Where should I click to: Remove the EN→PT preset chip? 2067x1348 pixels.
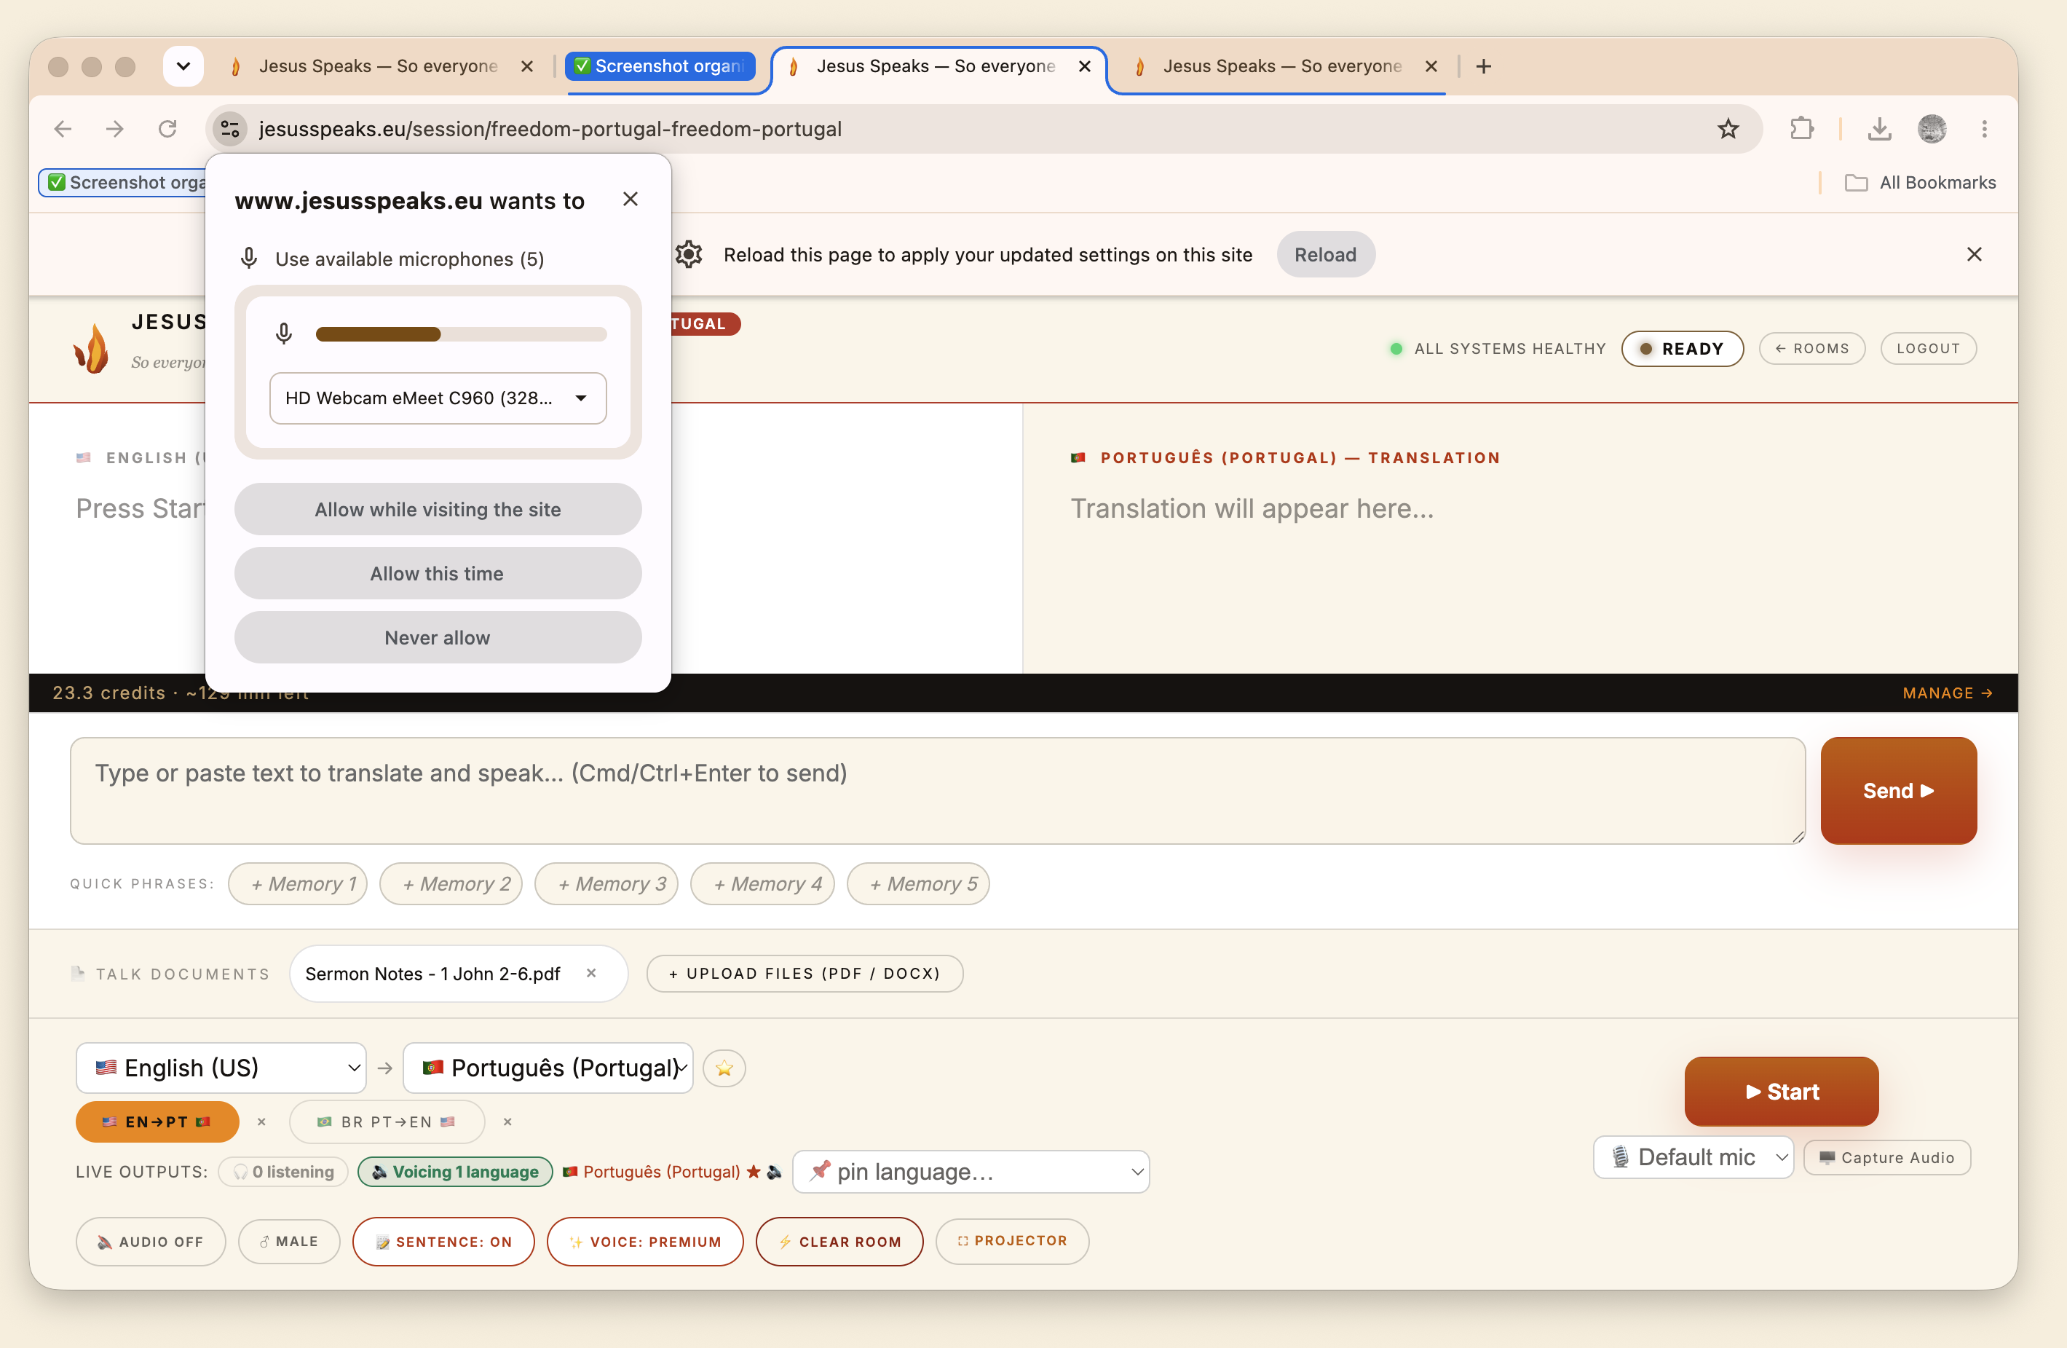[261, 1122]
